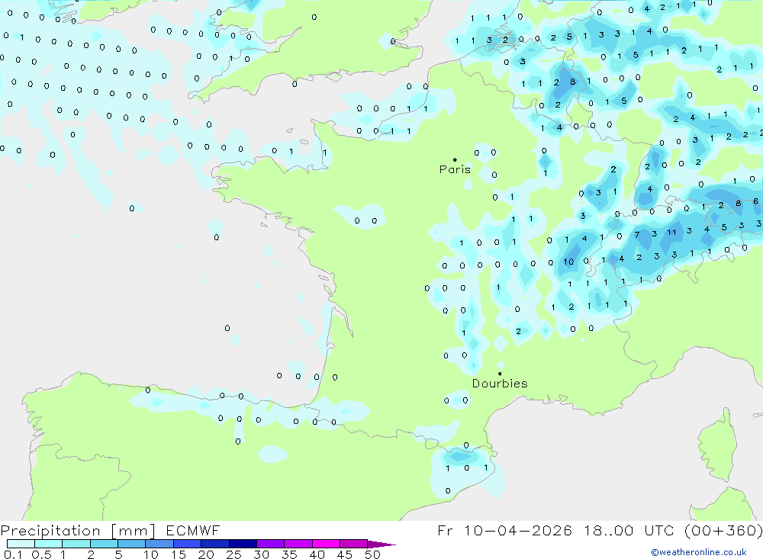763x559 pixels.
Task: Click the Precipitation [mm] title text
Action: coord(78,530)
